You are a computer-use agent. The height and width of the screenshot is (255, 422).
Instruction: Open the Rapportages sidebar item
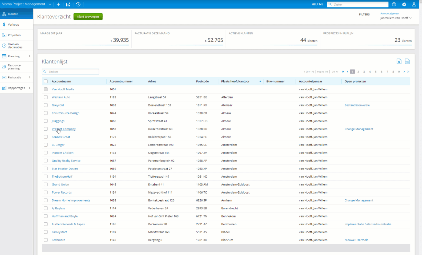click(x=16, y=88)
